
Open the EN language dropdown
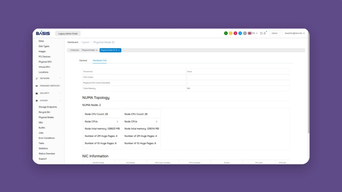253,33
